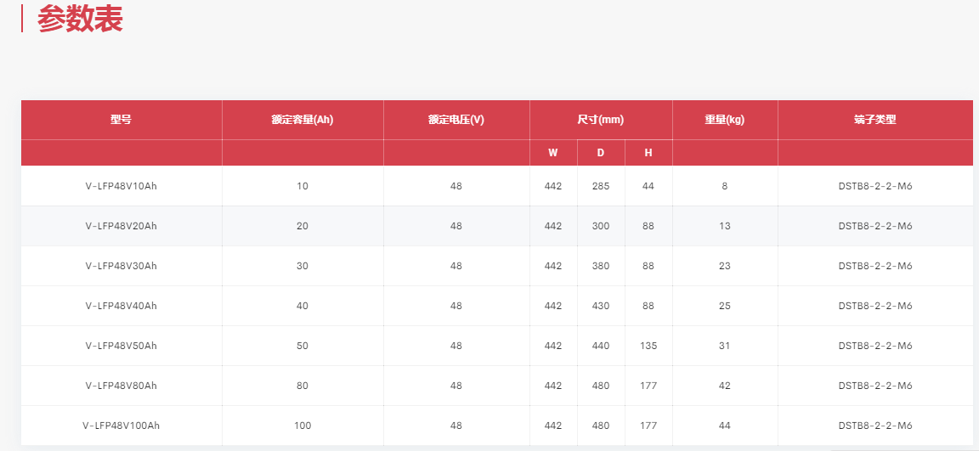Click the V-LFP48V80Ah model name
Viewport: 979px width, 451px height.
click(122, 386)
